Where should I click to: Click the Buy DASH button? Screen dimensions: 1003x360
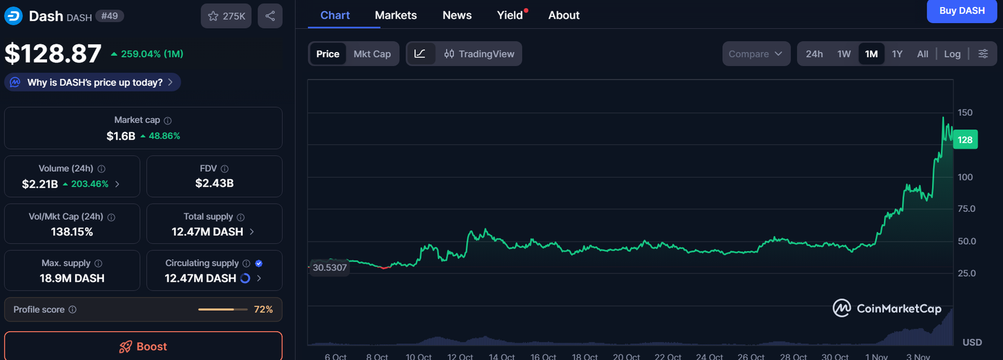(961, 11)
